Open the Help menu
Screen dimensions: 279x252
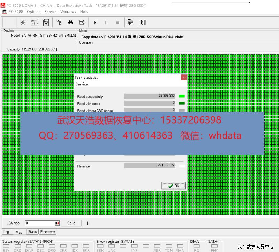[84, 11]
